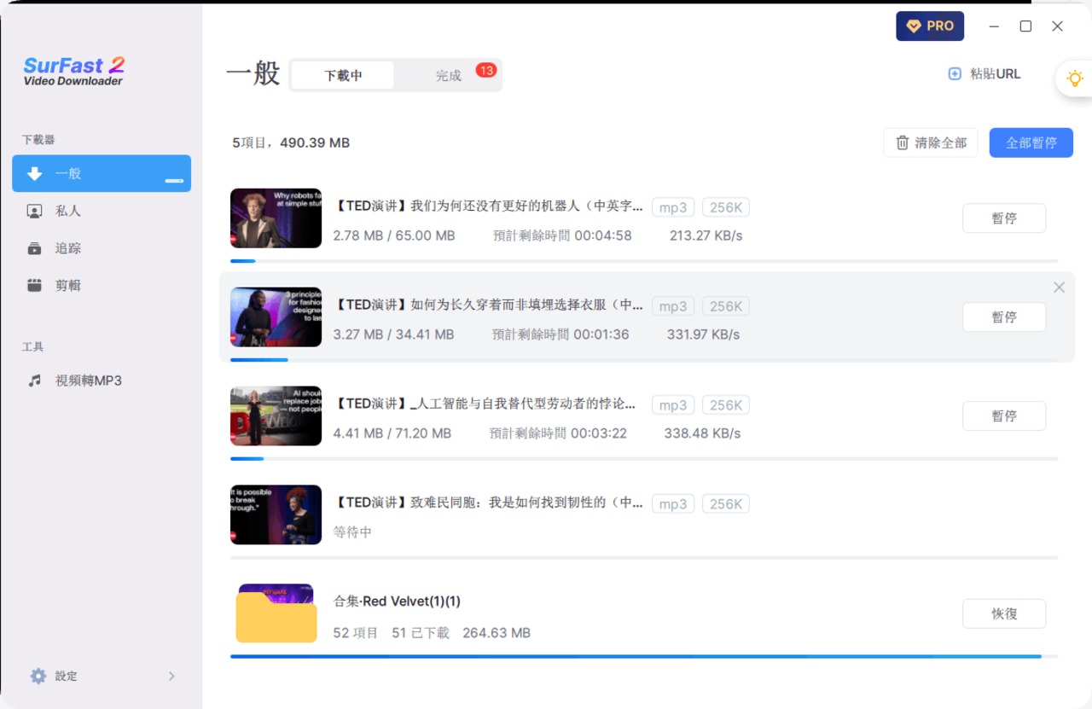Image resolution: width=1092 pixels, height=709 pixels.
Task: Click the 3.27 MB / 34.41 MB size text
Action: 393,334
